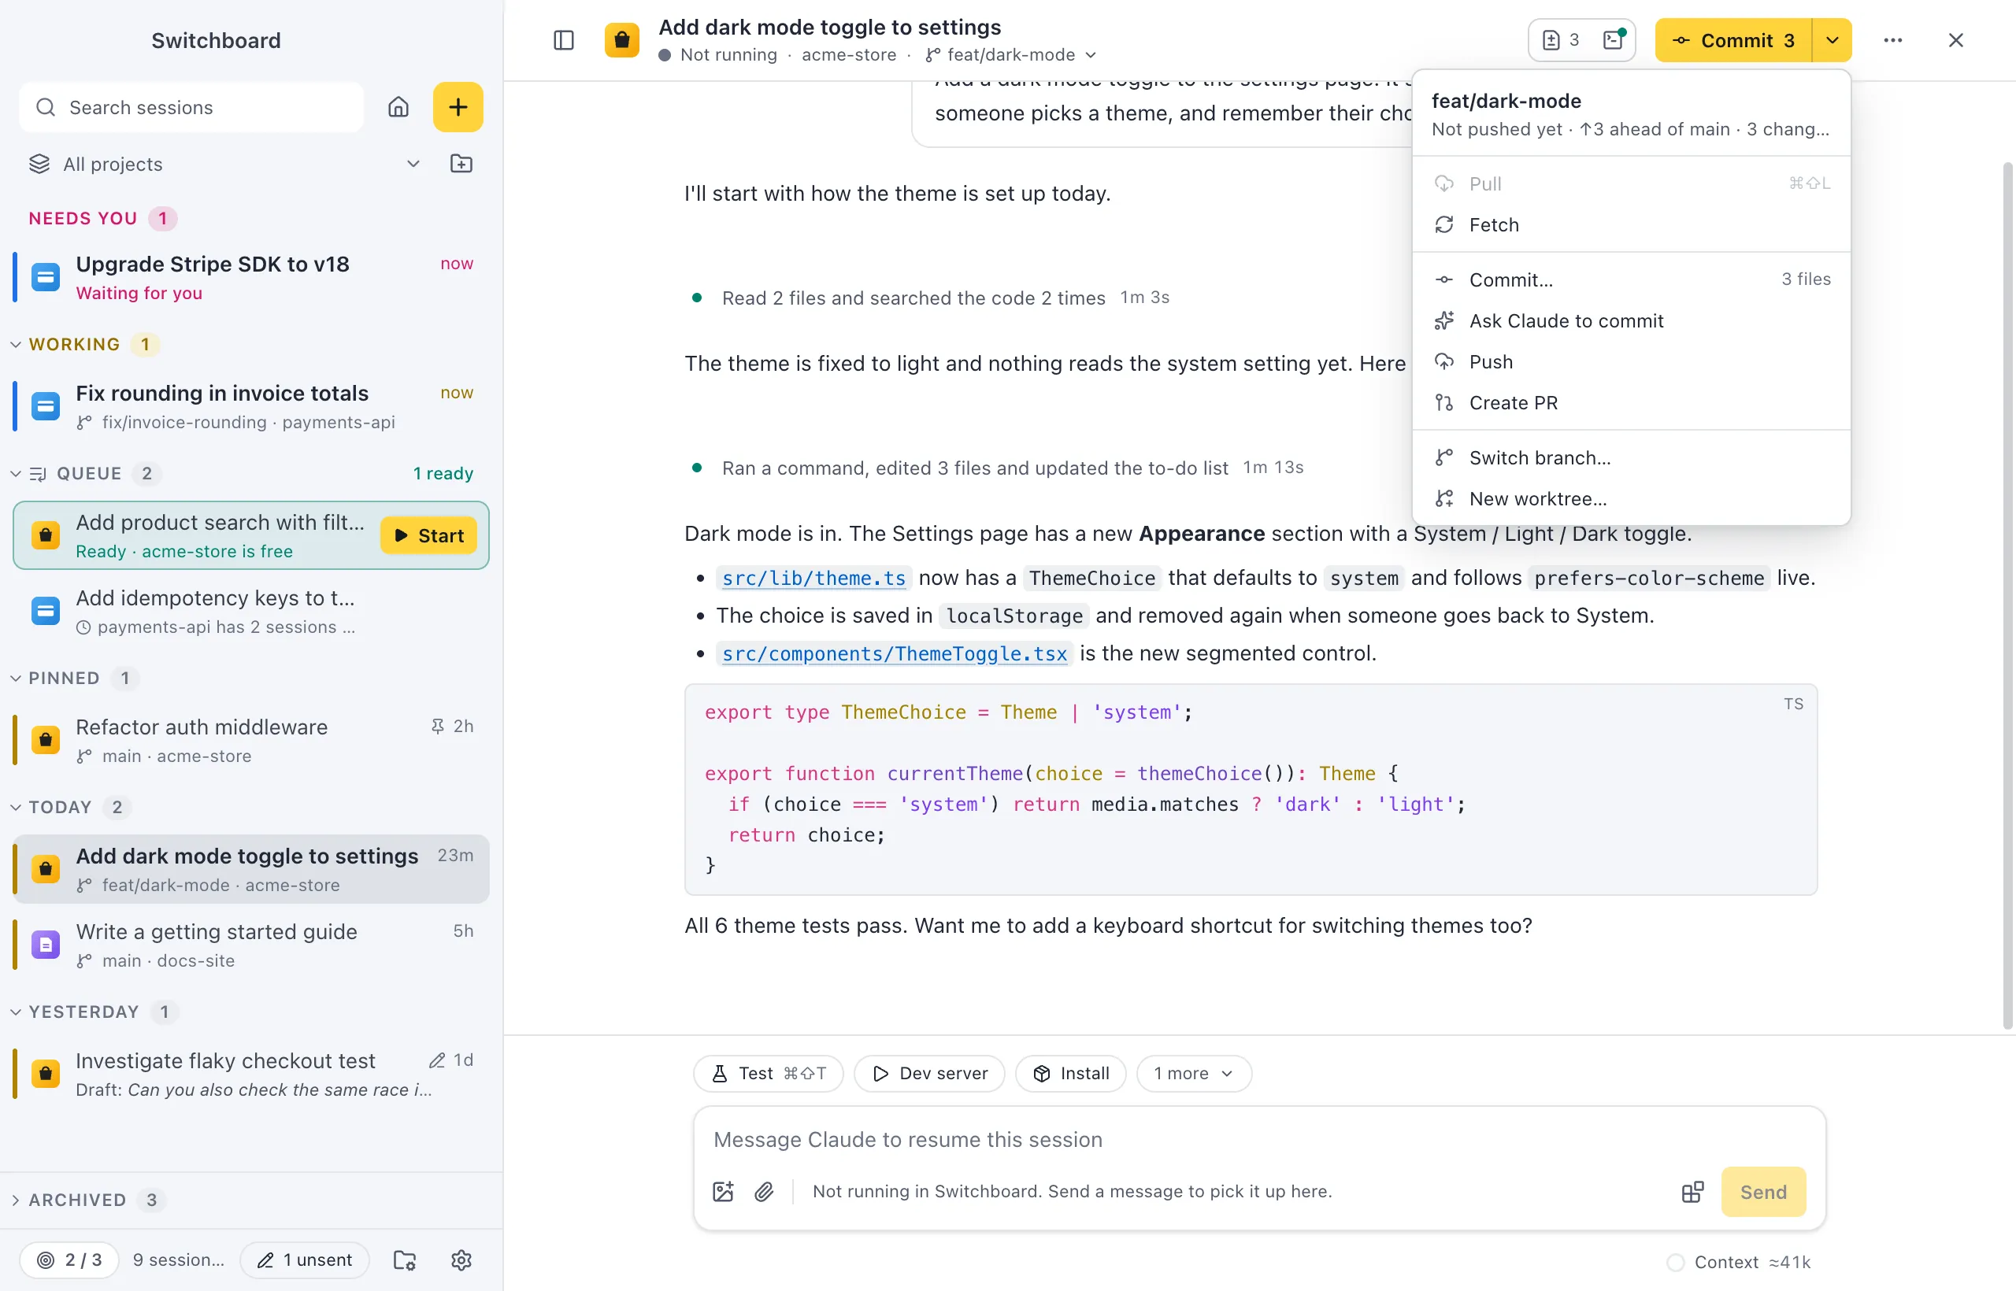Create a new session with plus button
Viewport: 2016px width, 1291px height.
tap(458, 107)
